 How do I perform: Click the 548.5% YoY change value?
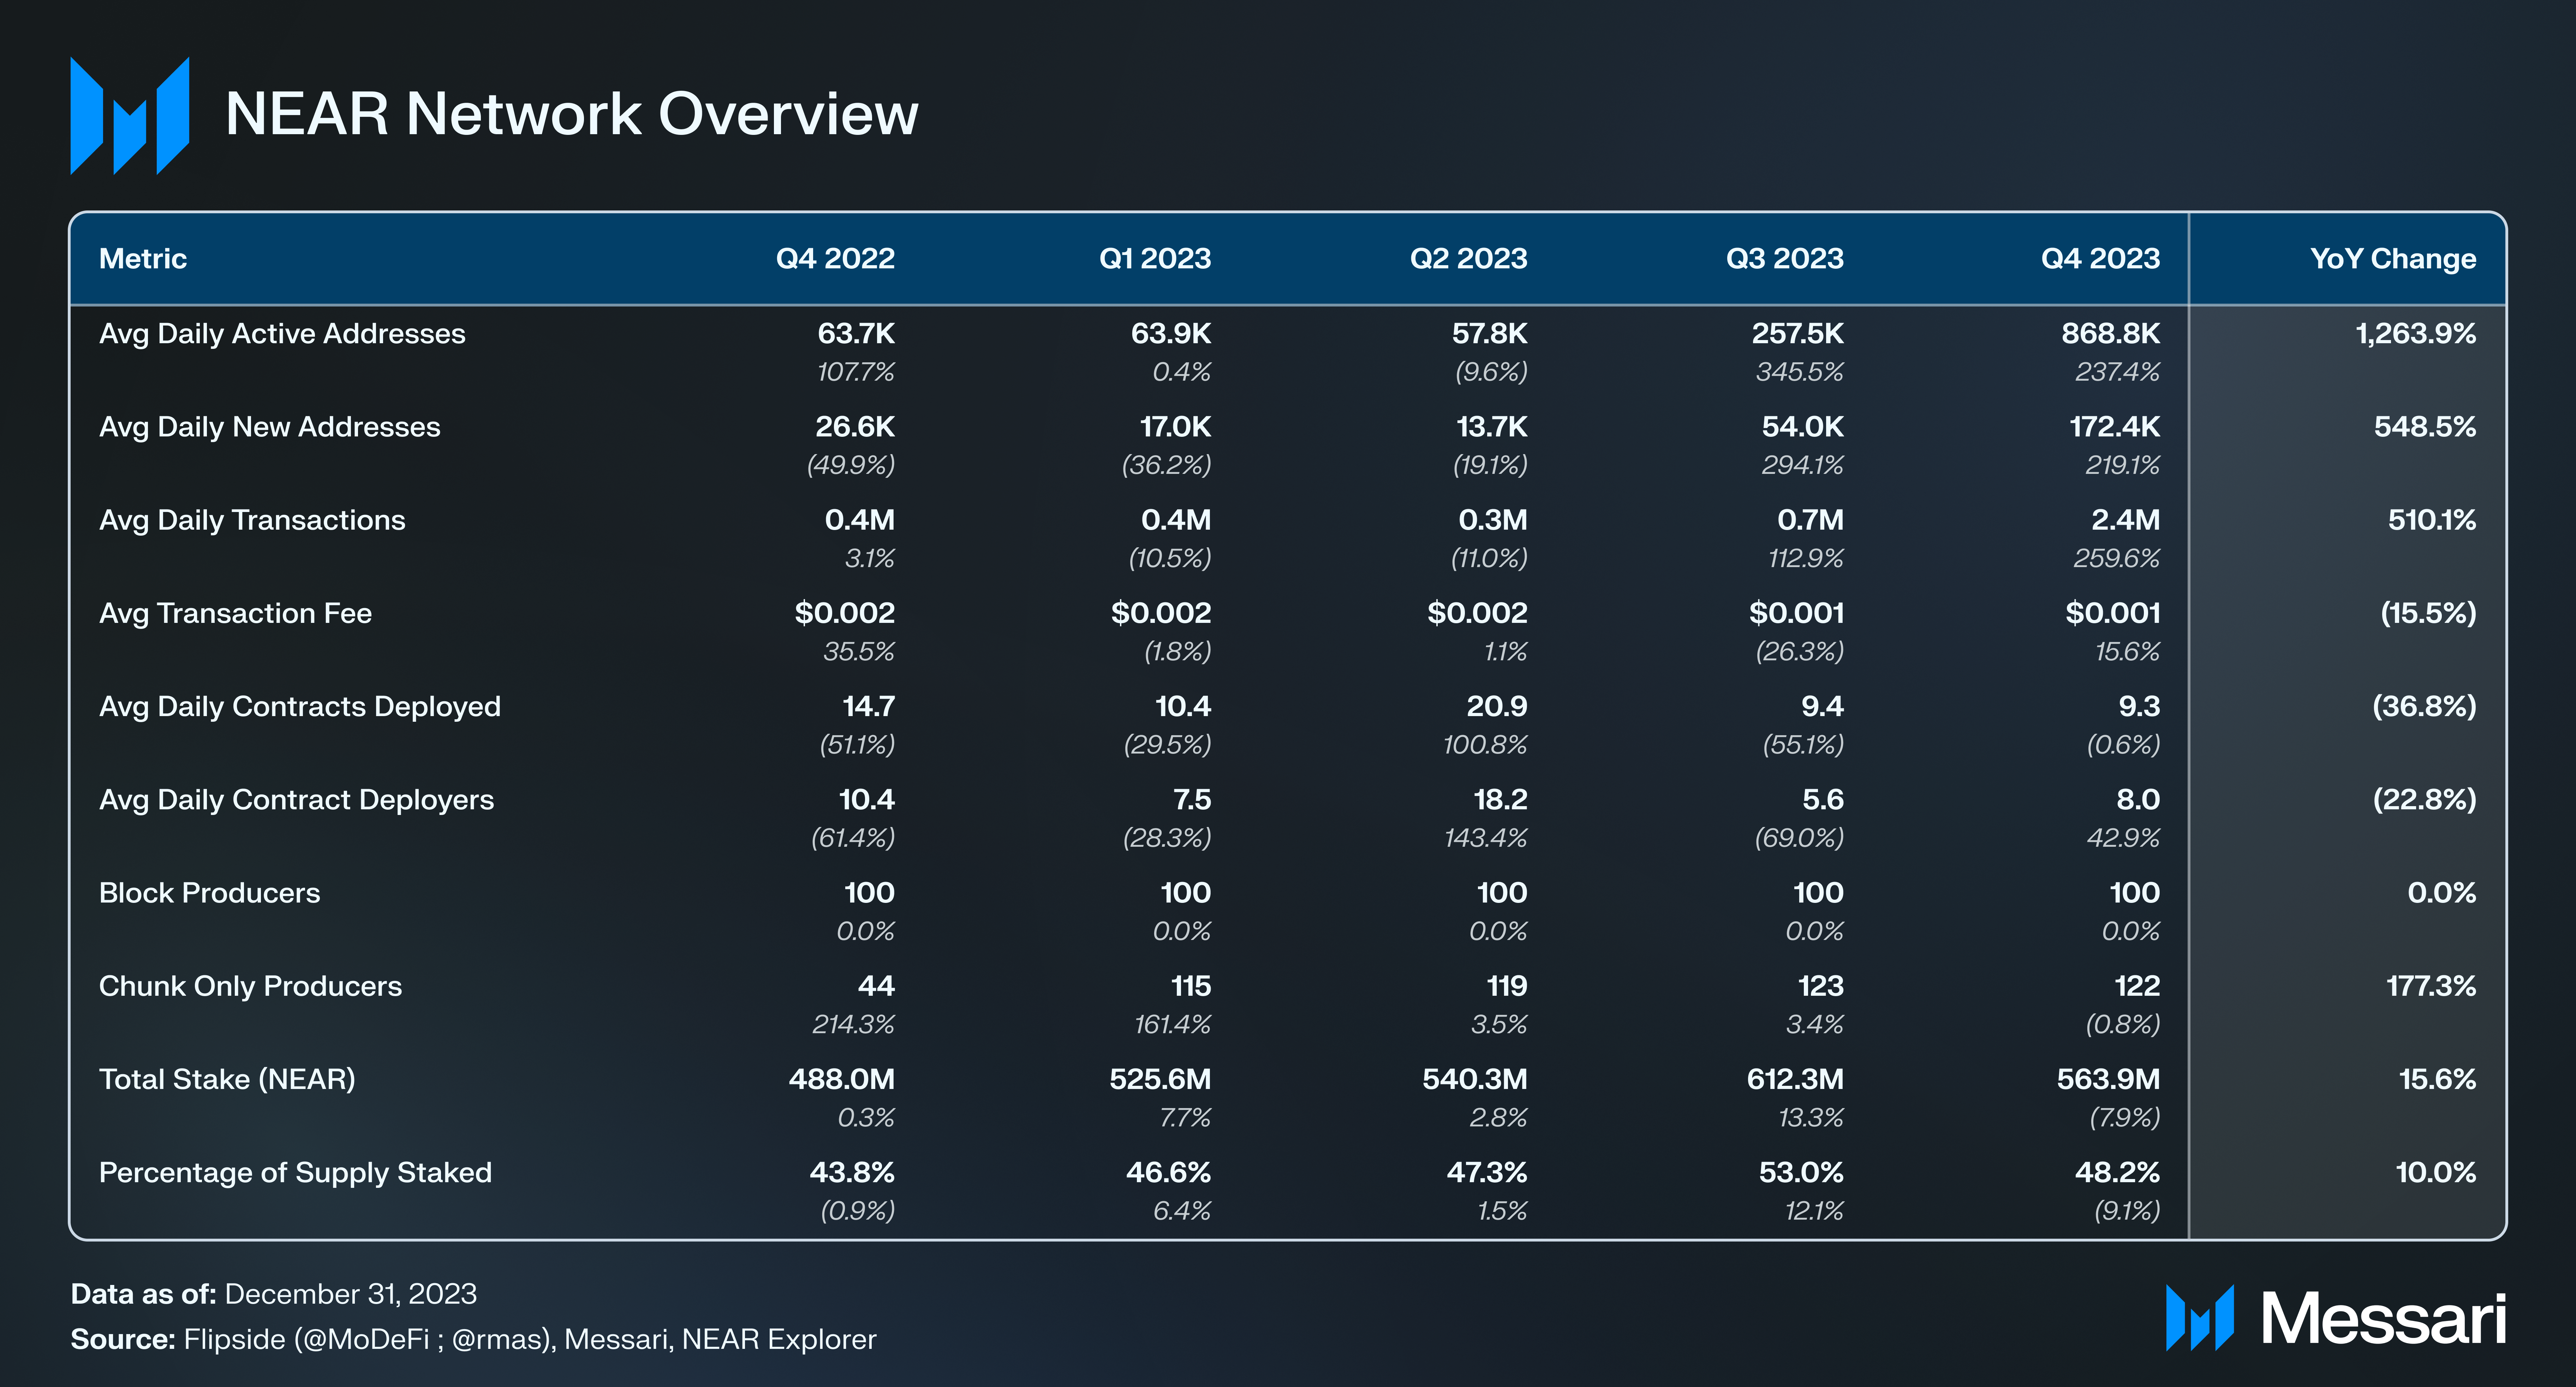(2425, 427)
